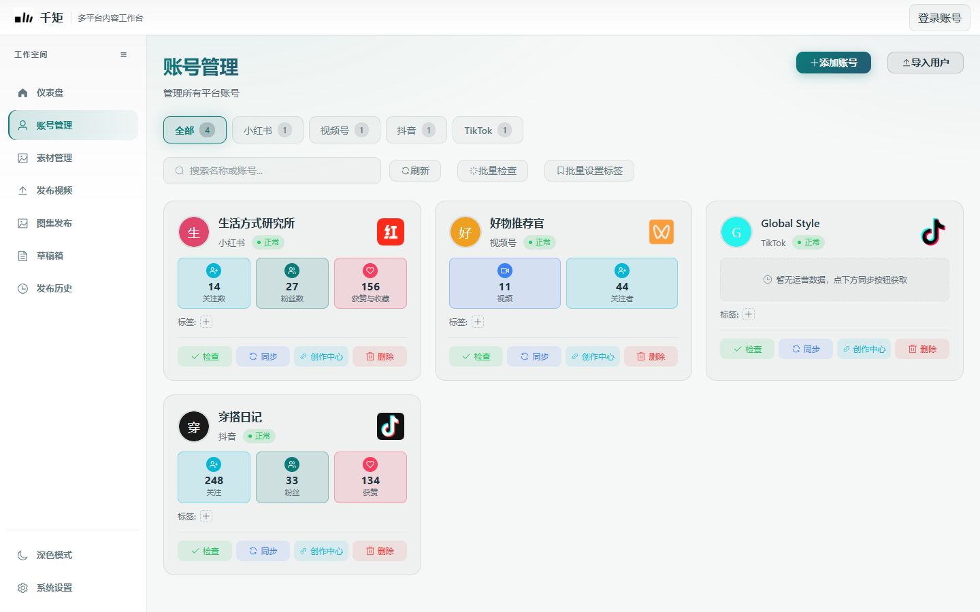The image size is (980, 612).
Task: Open 仪表盘 dashboard in the sidebar
Action: [73, 92]
